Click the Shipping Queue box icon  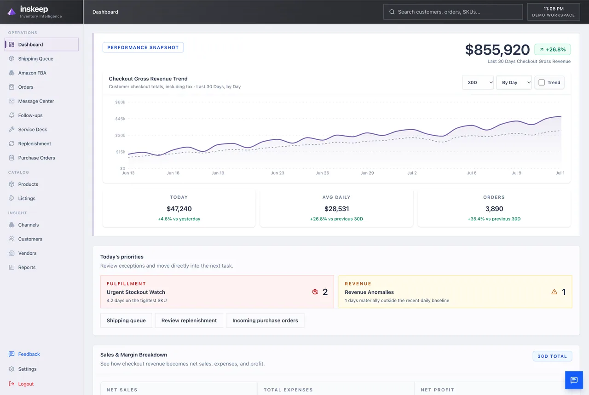[12, 59]
